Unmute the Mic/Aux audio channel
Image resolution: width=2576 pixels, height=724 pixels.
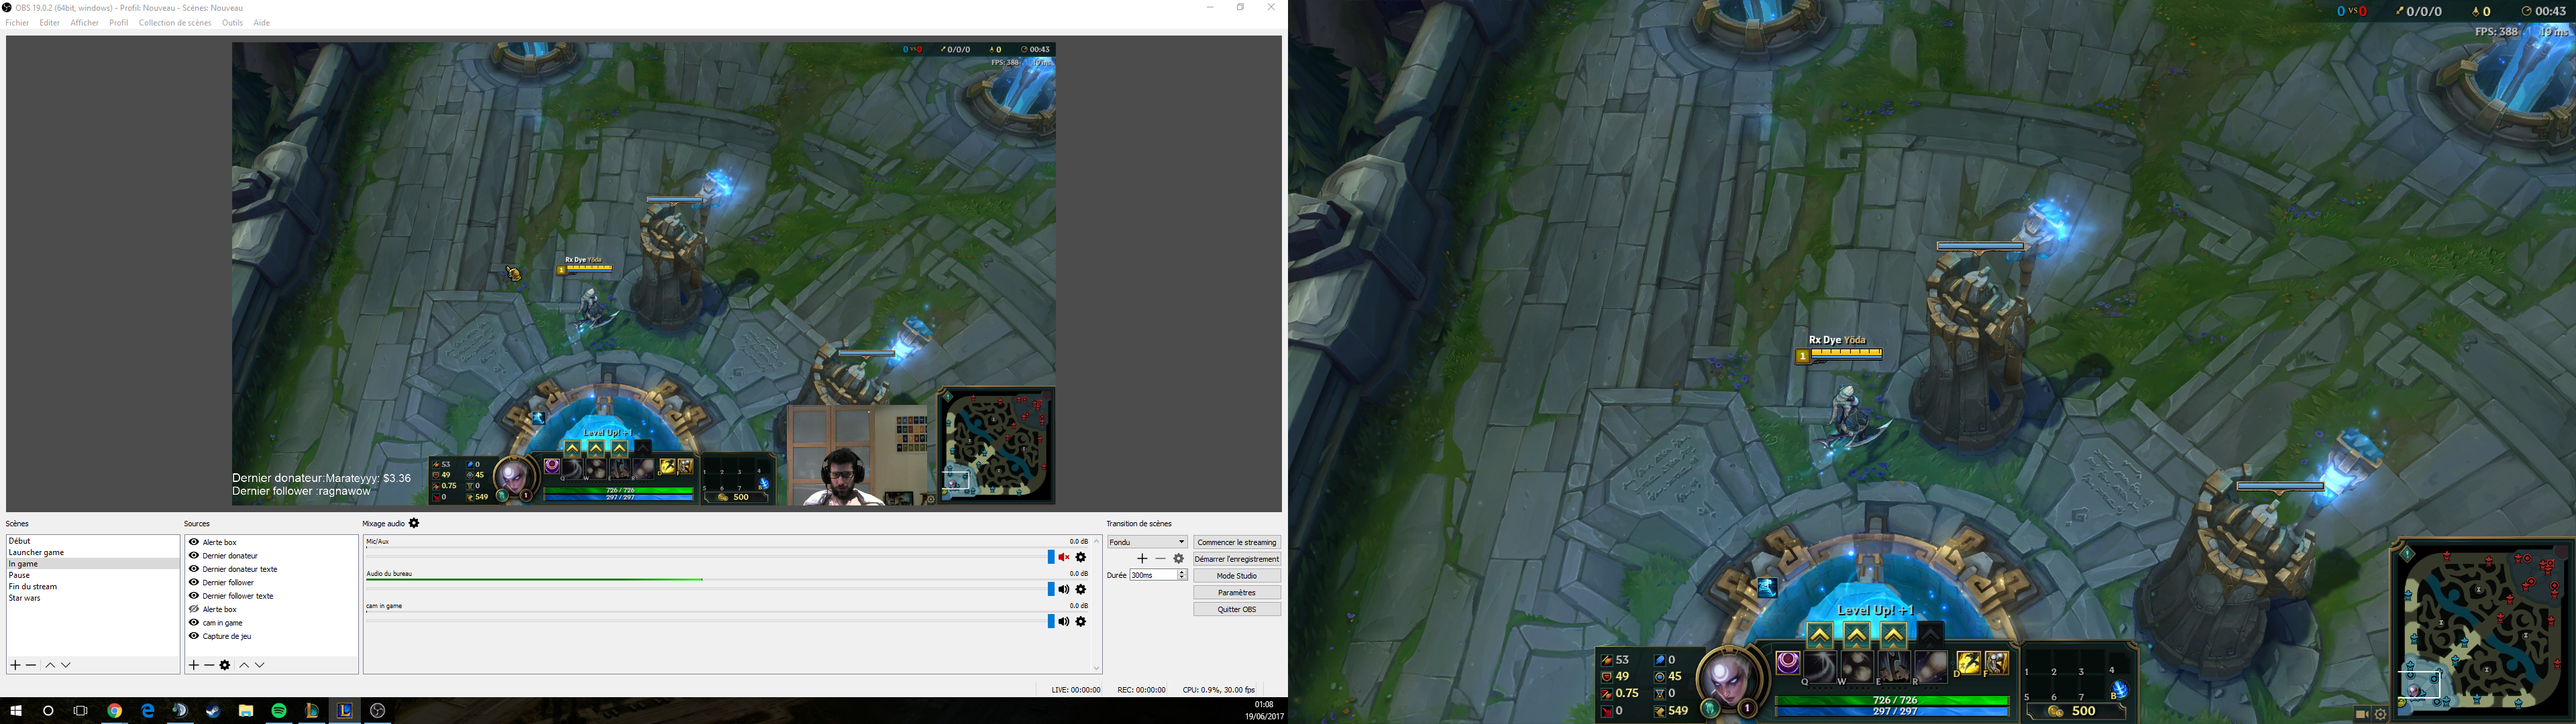1064,557
